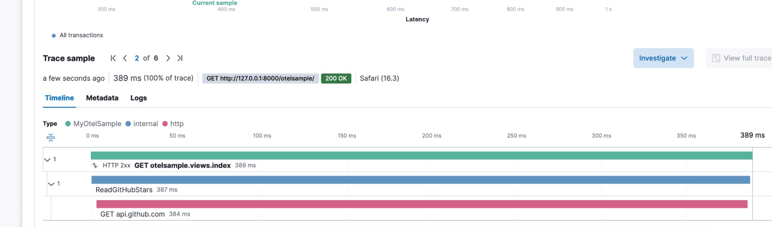
Task: Click the 384 ms duration of api.github.com
Action: click(x=180, y=214)
